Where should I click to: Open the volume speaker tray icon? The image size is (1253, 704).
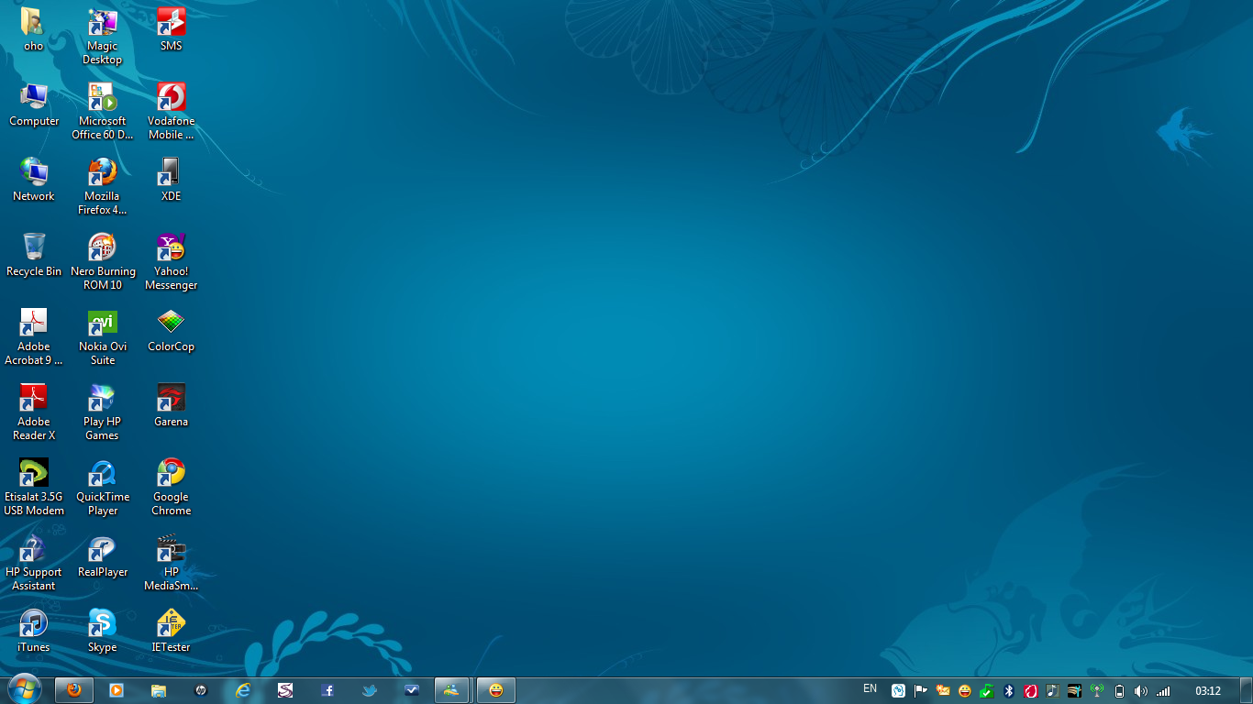click(1140, 691)
